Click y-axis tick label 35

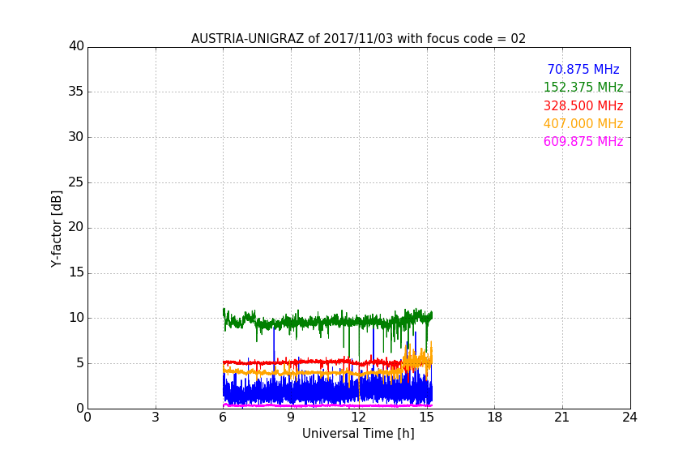pyautogui.click(x=76, y=91)
